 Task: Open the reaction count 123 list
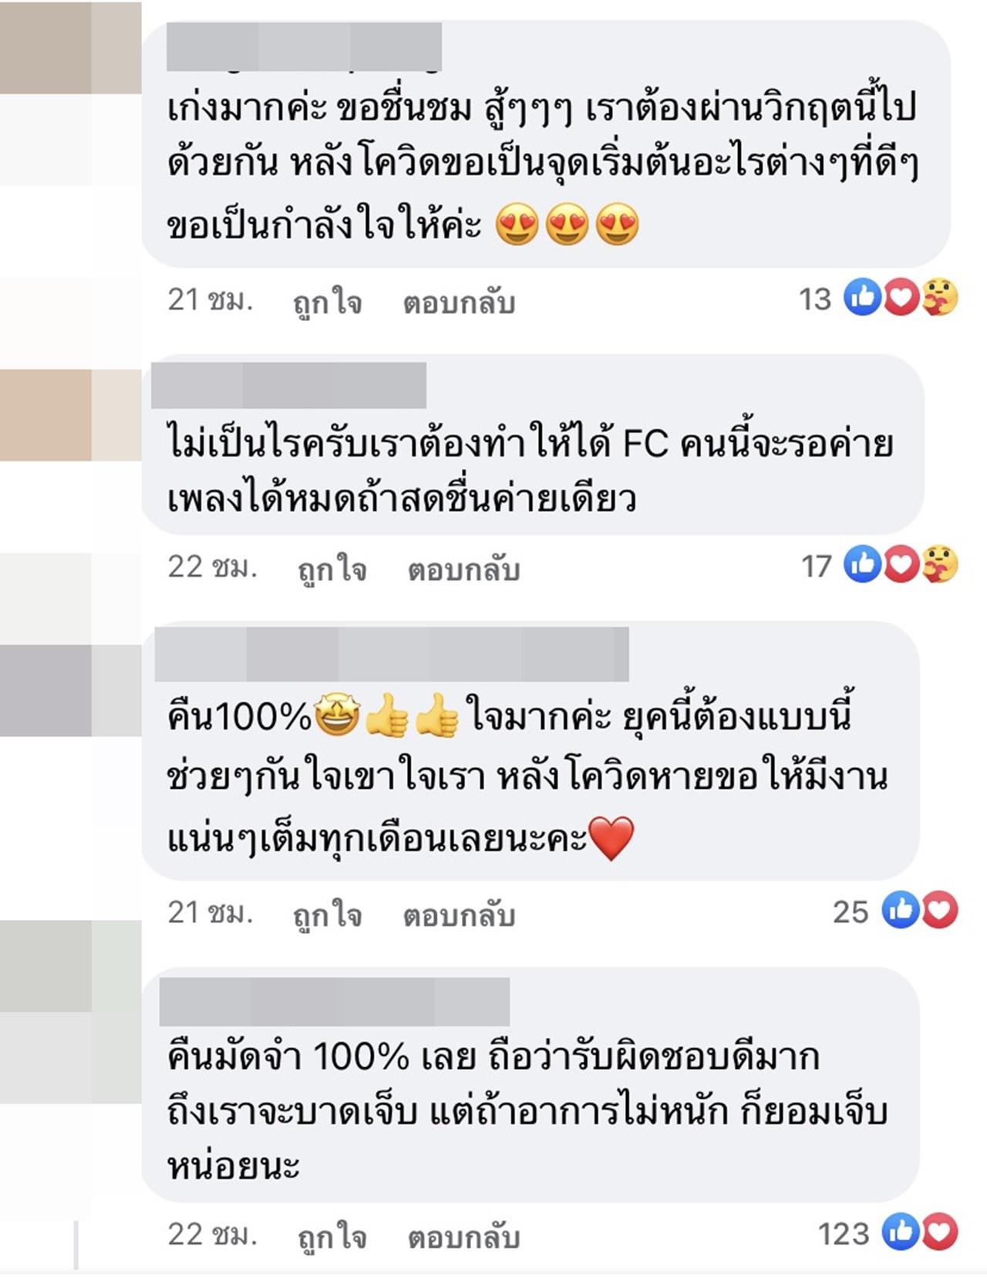pyautogui.click(x=844, y=1233)
